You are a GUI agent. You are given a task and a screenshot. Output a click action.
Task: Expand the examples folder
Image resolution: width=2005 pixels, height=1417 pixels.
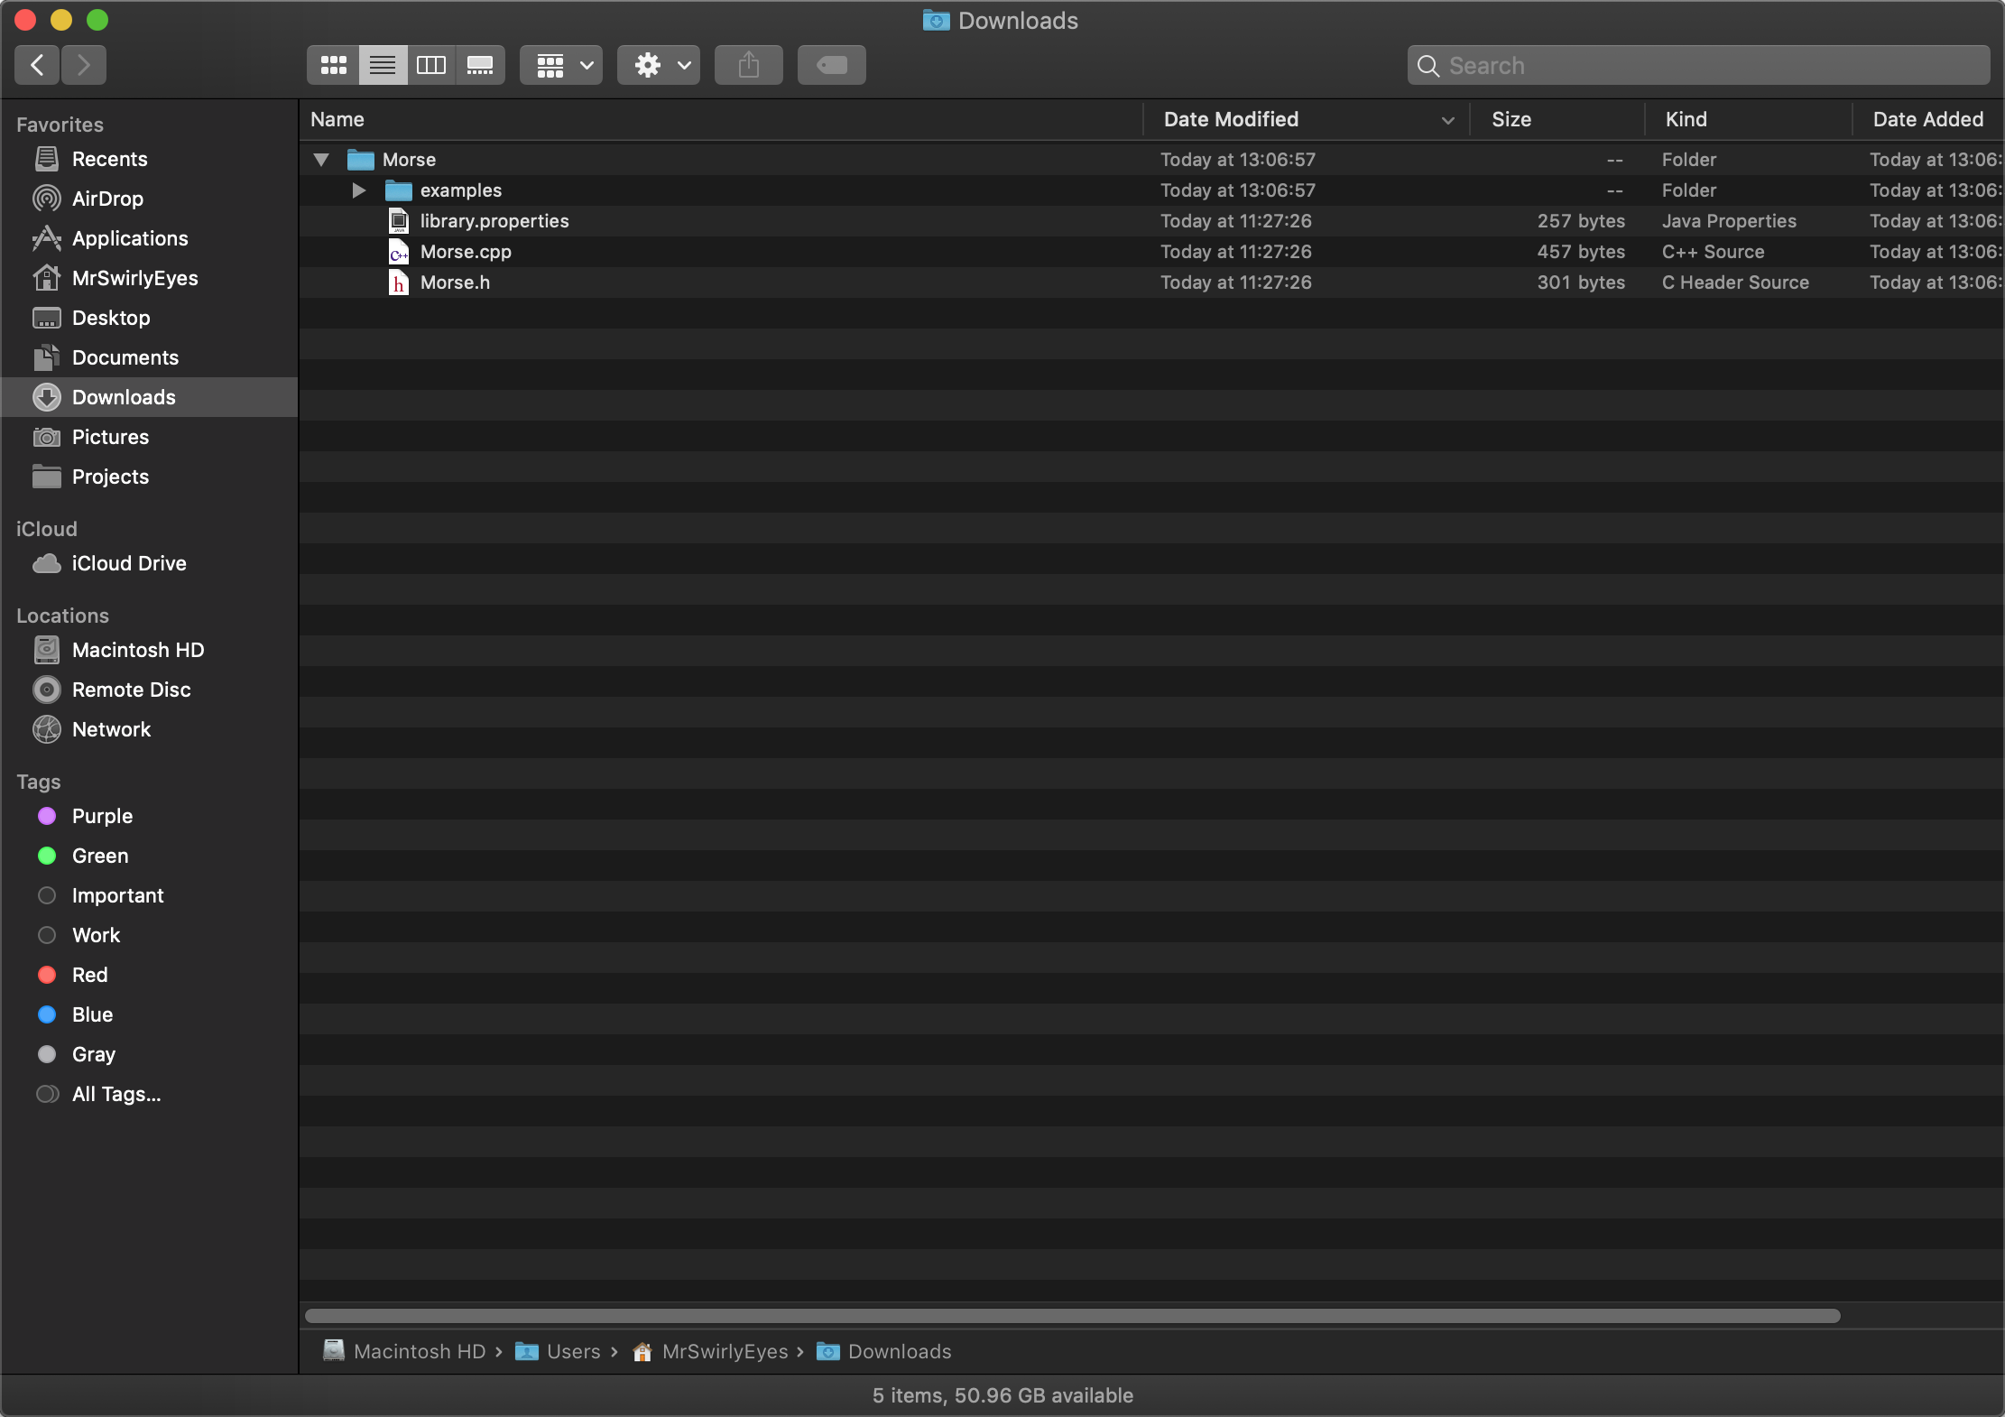358,190
